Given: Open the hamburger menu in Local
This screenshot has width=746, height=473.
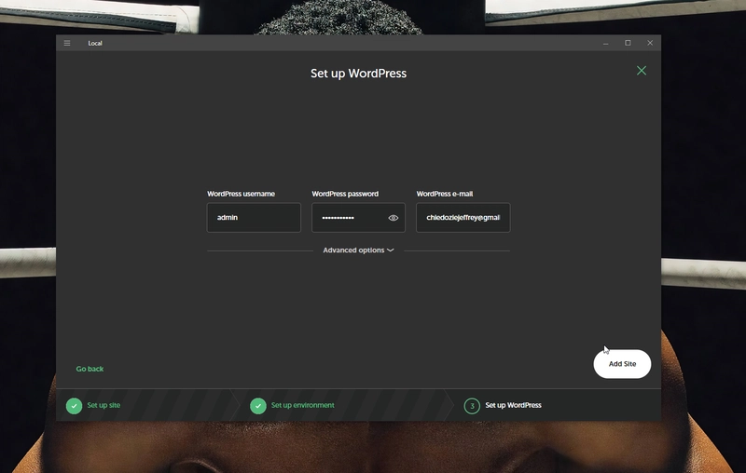Looking at the screenshot, I should click(67, 43).
